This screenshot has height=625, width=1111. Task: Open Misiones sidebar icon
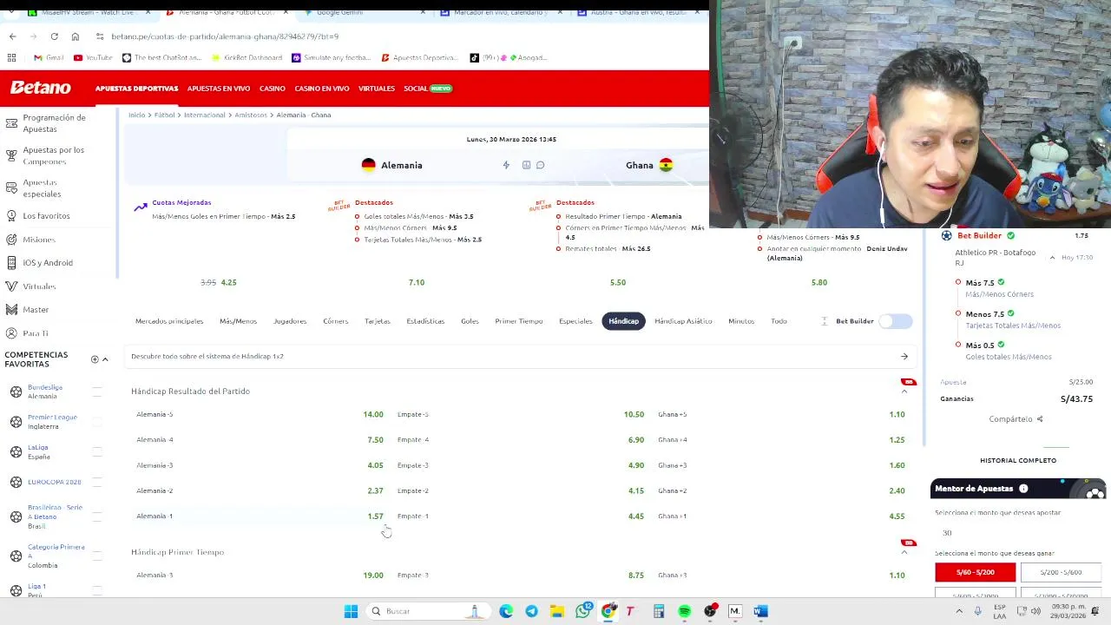point(11,239)
